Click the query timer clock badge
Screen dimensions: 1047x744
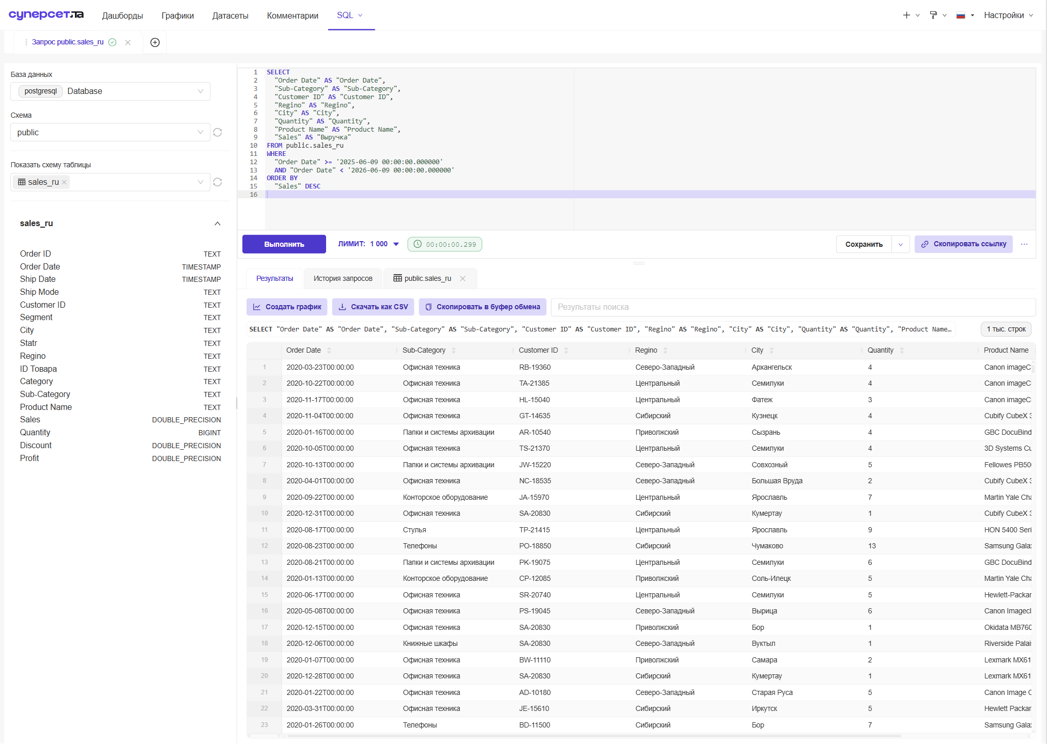pos(445,244)
